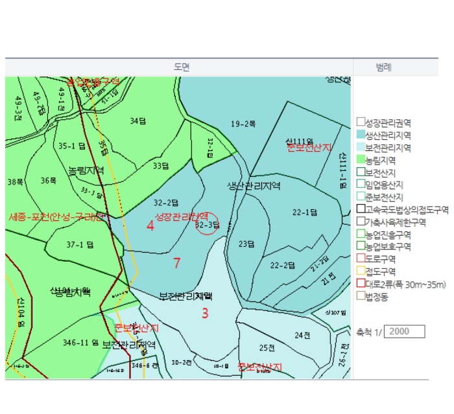Click parcel label 38목
The width and height of the screenshot is (454, 414).
(x=16, y=182)
